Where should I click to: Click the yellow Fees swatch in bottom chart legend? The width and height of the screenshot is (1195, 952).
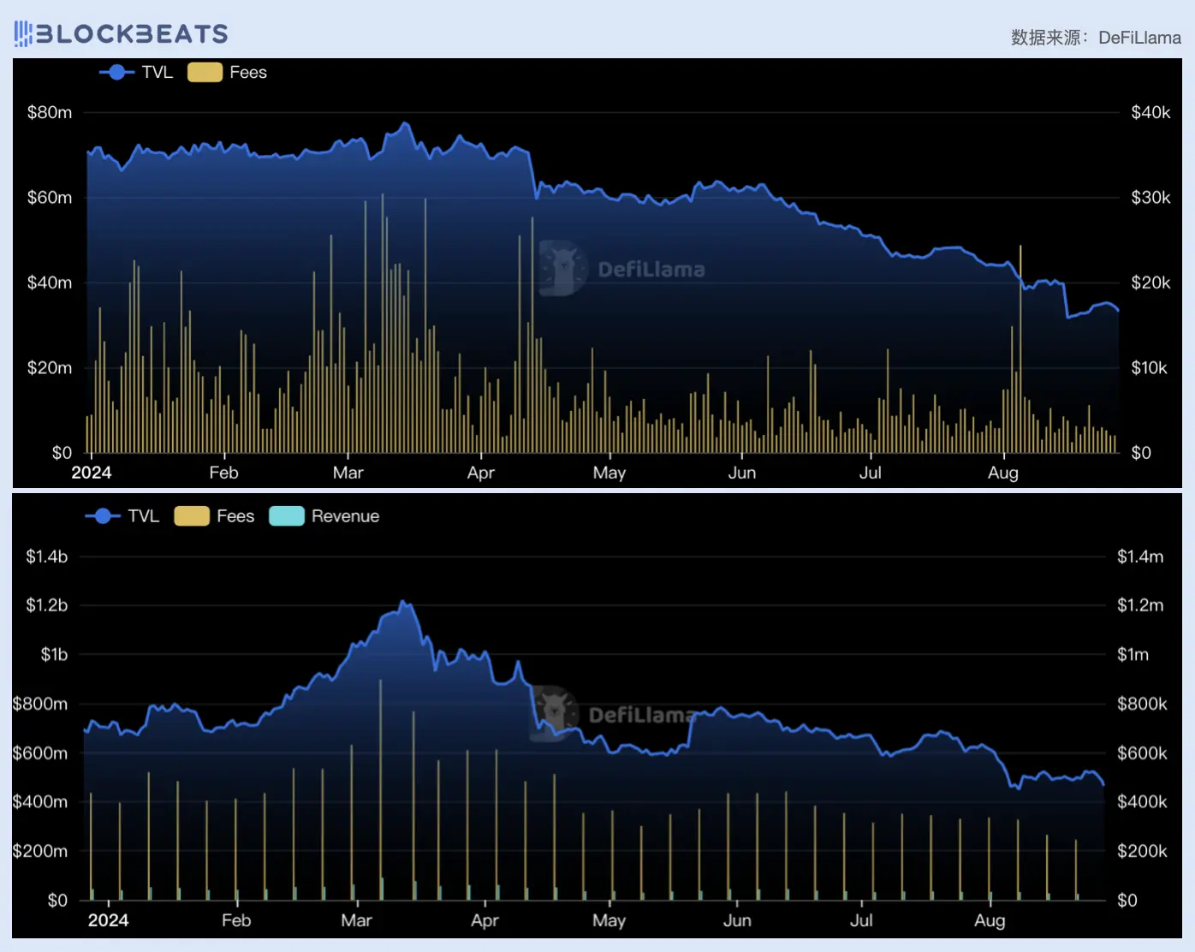click(192, 516)
